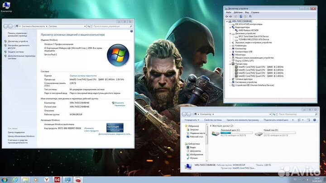The width and height of the screenshot is (326, 183).
Task: Click the refresh button in the Компьютер window
Action: click(274, 114)
